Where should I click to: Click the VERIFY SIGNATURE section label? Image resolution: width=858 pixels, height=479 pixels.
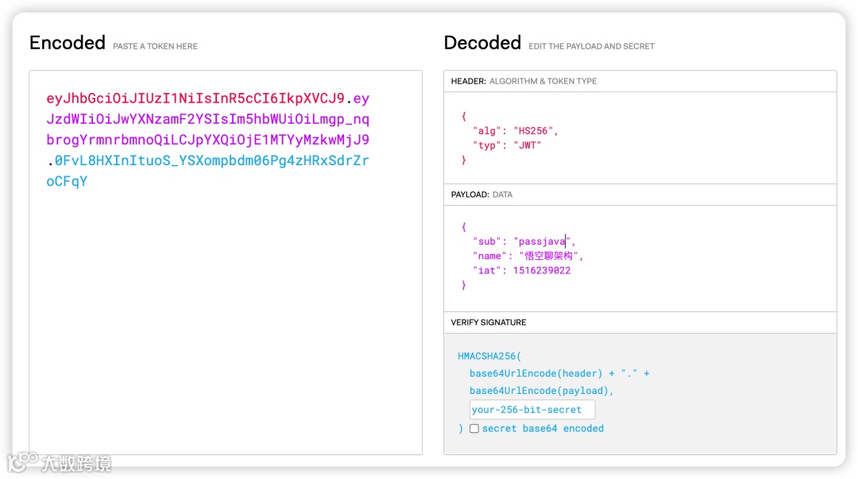tap(489, 323)
